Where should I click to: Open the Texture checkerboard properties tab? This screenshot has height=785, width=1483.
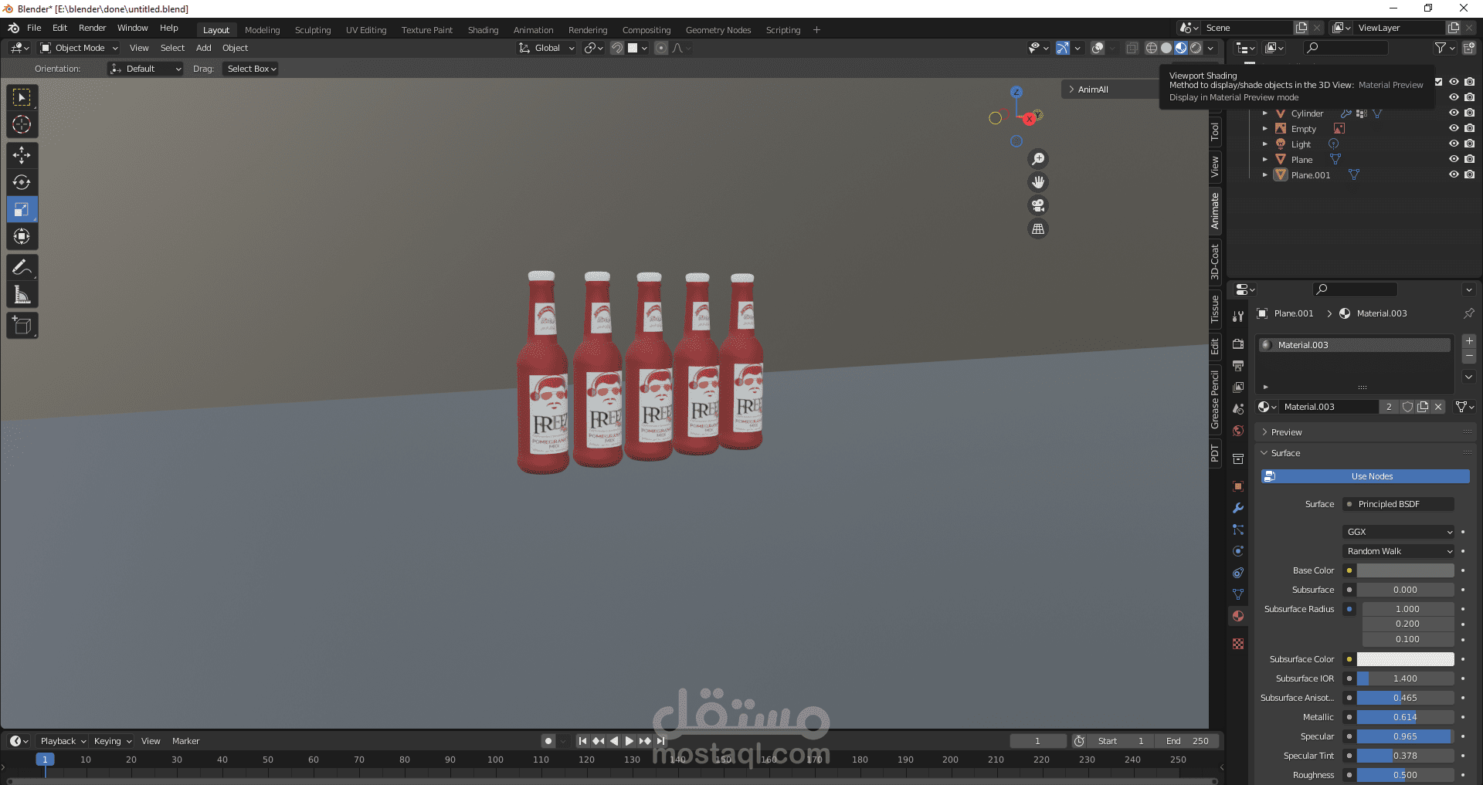[1238, 644]
